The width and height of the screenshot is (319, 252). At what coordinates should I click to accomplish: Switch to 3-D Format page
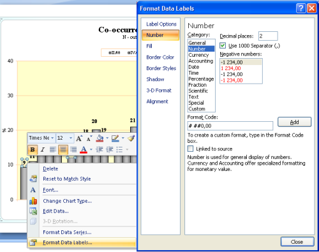[x=159, y=91]
